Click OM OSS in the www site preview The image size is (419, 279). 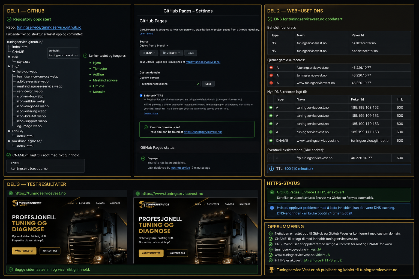pos(229,204)
